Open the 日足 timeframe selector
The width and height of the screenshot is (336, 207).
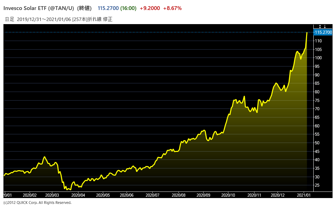tap(9, 19)
